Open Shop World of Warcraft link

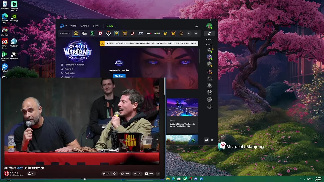click(x=72, y=65)
